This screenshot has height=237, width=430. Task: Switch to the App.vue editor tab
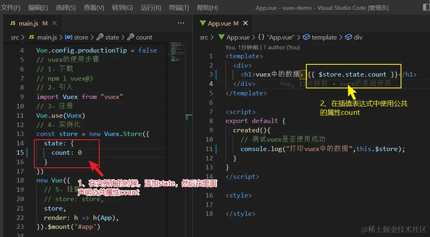[223, 23]
